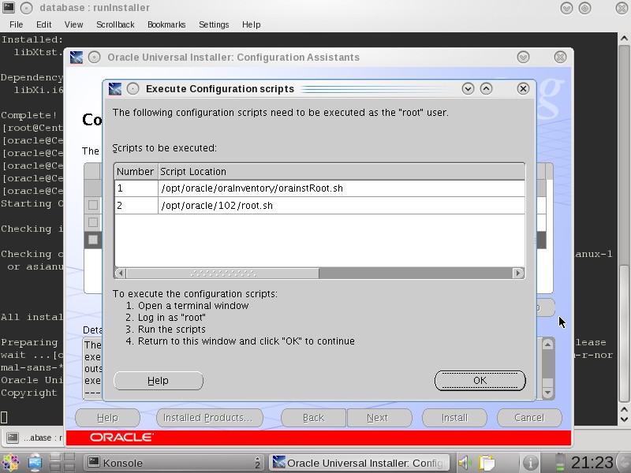This screenshot has height=473, width=631.
Task: Click the sticky dot button in Oracle Universal Installer titlebar
Action: (x=94, y=57)
